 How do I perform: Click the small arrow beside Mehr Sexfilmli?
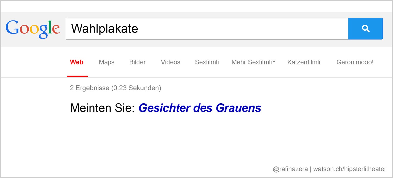[274, 62]
